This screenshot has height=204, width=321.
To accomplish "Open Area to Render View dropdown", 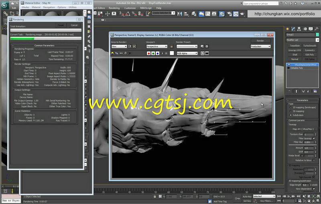I will pyautogui.click(x=119, y=46).
